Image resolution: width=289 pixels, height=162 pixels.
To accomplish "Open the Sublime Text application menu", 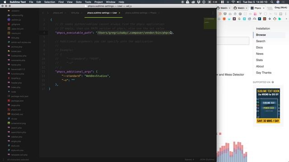I will tap(18, 2).
